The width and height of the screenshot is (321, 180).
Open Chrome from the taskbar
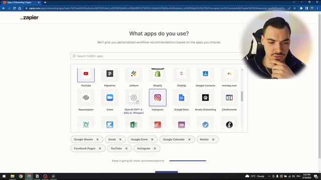tap(21, 176)
